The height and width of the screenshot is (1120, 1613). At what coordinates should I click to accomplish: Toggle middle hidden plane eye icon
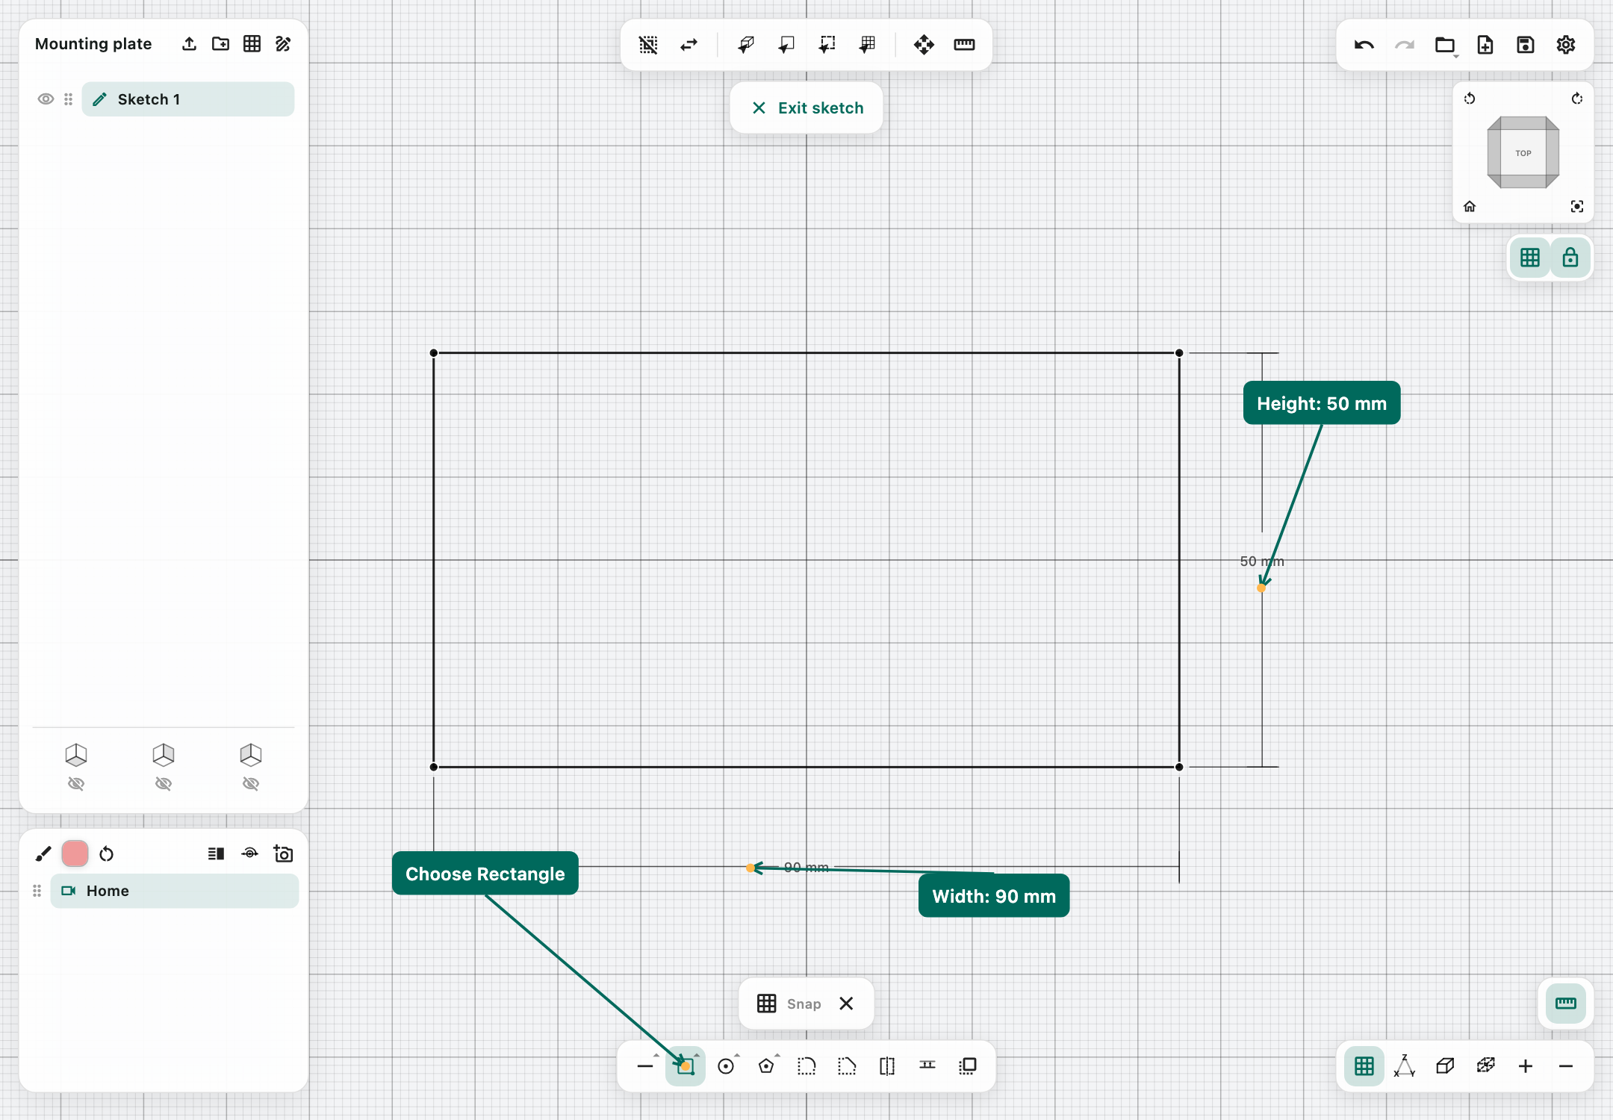164,783
